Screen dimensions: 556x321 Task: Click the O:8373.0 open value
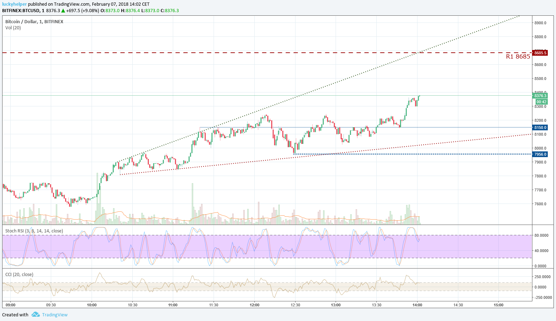(x=110, y=11)
